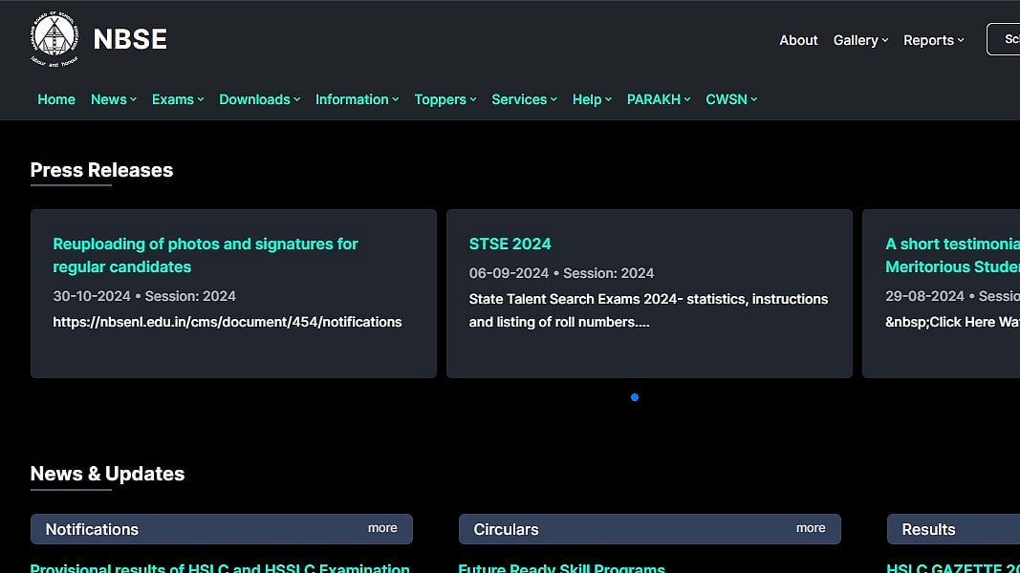Open Reuploading of photos and signatures release

[x=205, y=255]
